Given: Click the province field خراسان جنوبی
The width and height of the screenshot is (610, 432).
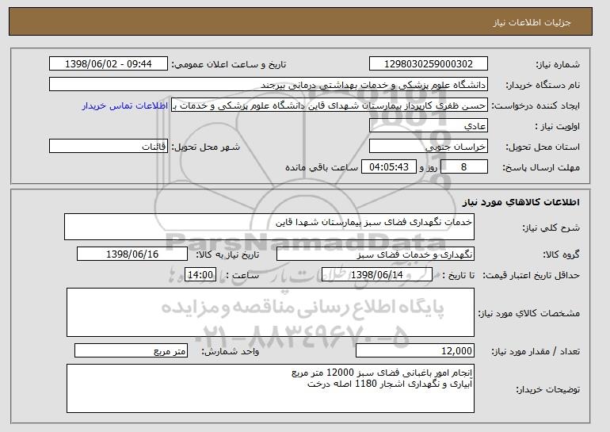Looking at the screenshot, I should point(429,147).
